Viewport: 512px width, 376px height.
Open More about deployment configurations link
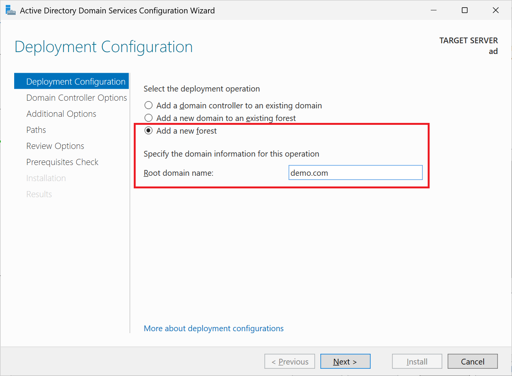click(x=213, y=329)
